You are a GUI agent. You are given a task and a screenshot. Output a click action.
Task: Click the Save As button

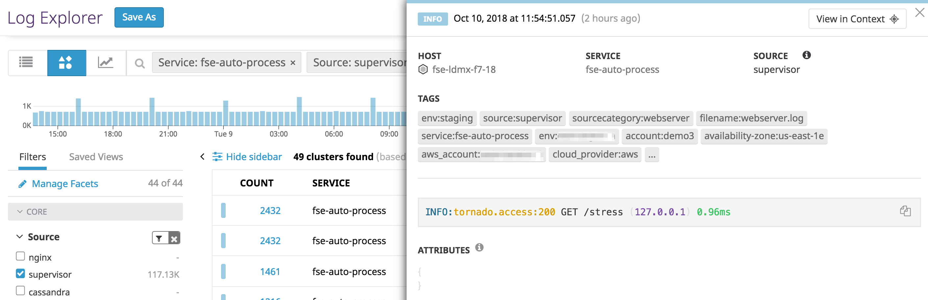[x=139, y=17]
